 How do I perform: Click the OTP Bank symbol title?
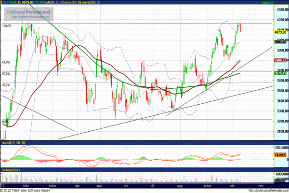10,2
